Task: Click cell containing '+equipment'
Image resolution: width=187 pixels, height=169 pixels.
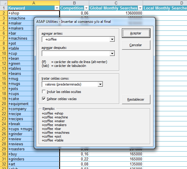Action: click(x=21, y=104)
